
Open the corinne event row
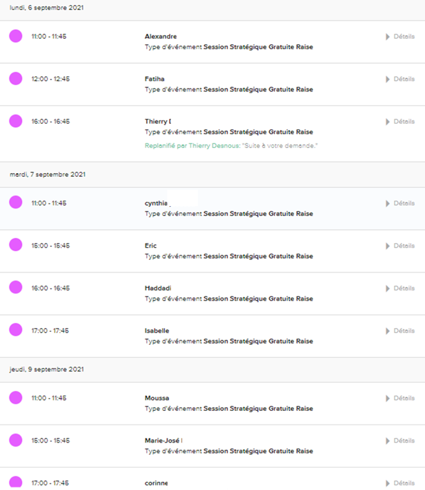click(212, 479)
